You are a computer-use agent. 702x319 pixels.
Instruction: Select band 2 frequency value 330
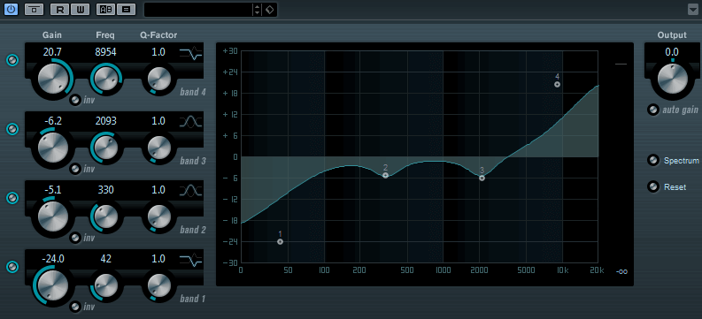pyautogui.click(x=105, y=190)
